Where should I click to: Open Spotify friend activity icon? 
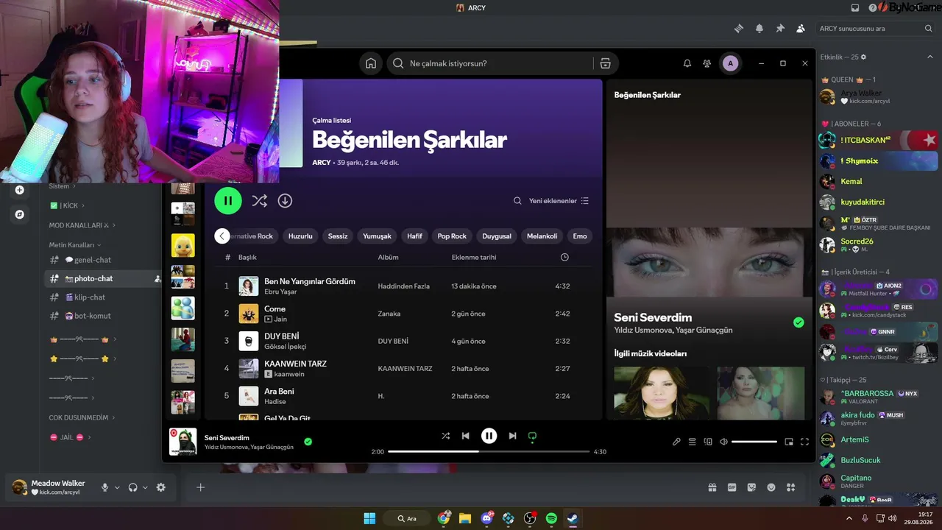[x=707, y=63]
